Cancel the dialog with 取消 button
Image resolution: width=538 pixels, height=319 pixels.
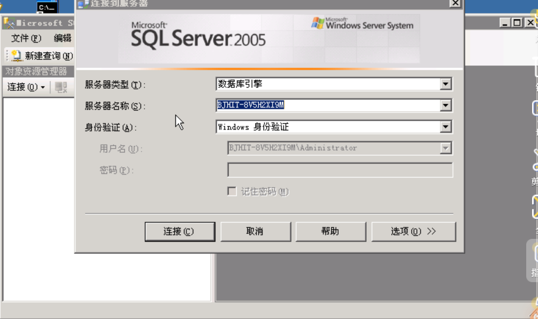click(x=255, y=232)
